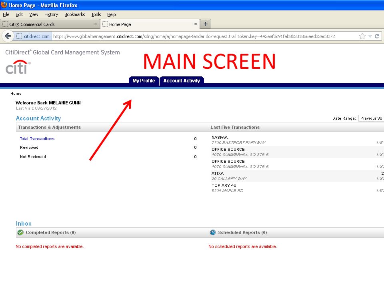This screenshot has height=288, width=384.
Task: Click the Not Reviewed row label
Action: pyautogui.click(x=33, y=156)
